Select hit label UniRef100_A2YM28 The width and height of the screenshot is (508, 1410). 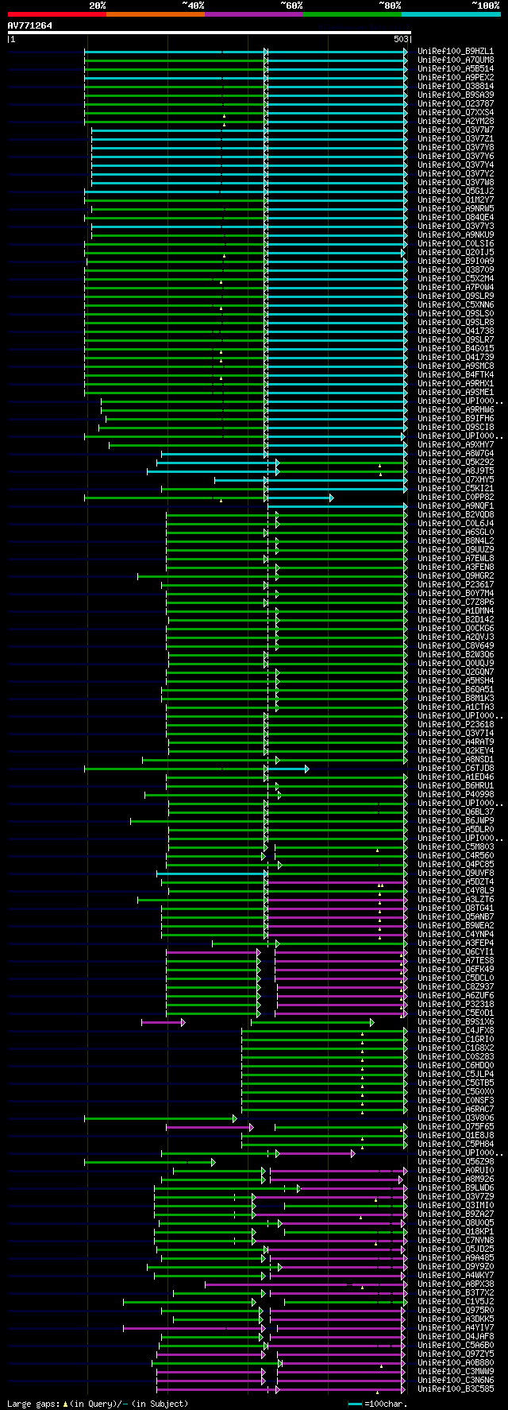coord(456,122)
